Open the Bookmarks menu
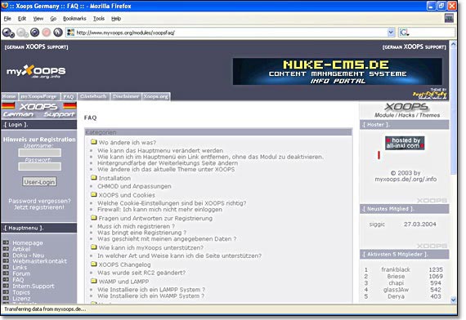466x320 pixels. coord(74,19)
